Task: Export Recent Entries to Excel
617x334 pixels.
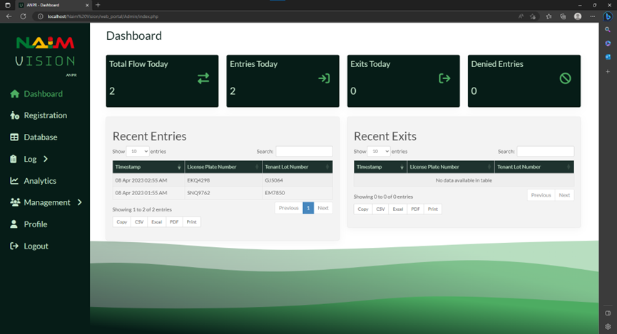Action: 157,222
